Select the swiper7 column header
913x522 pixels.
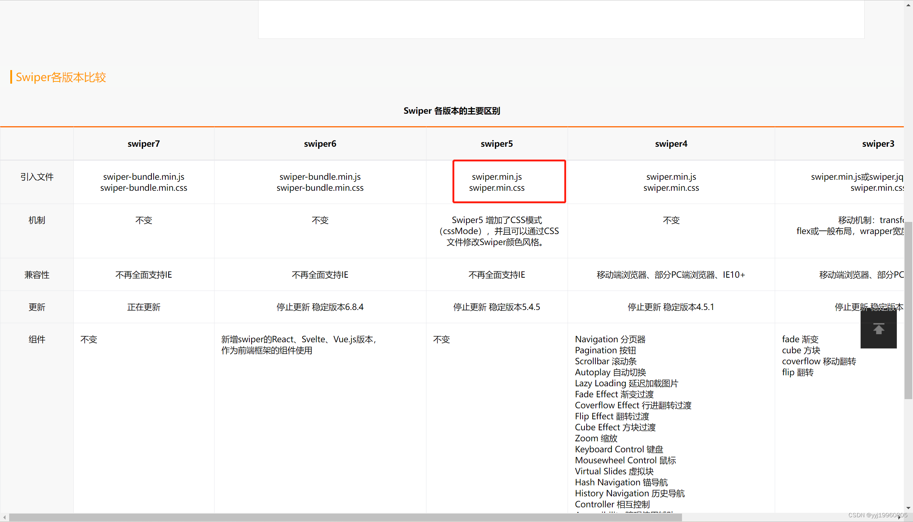tap(143, 143)
